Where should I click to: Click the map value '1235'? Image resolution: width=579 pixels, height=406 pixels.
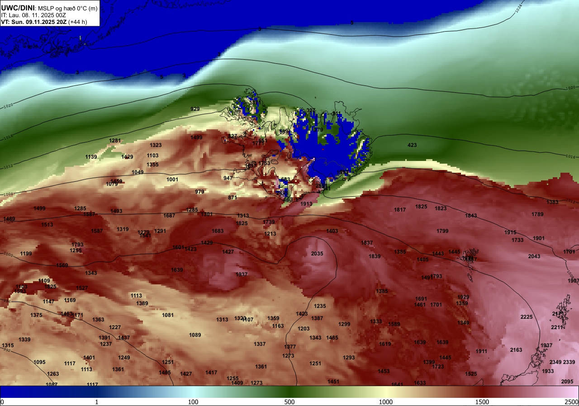pyautogui.click(x=320, y=306)
